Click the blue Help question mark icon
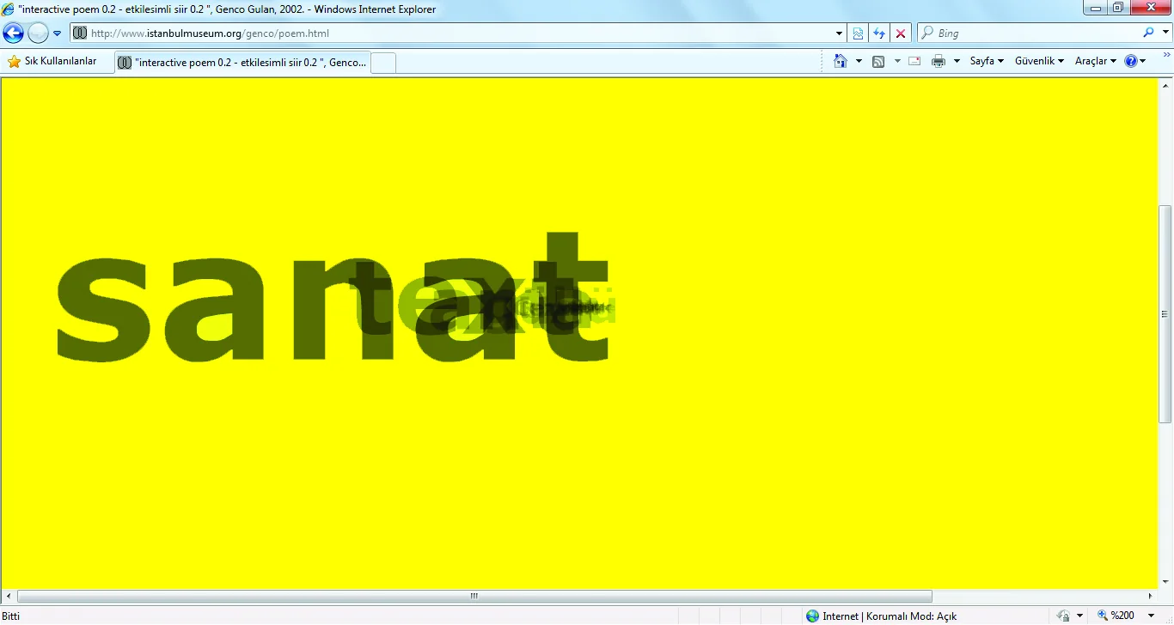The image size is (1174, 625). (x=1131, y=62)
